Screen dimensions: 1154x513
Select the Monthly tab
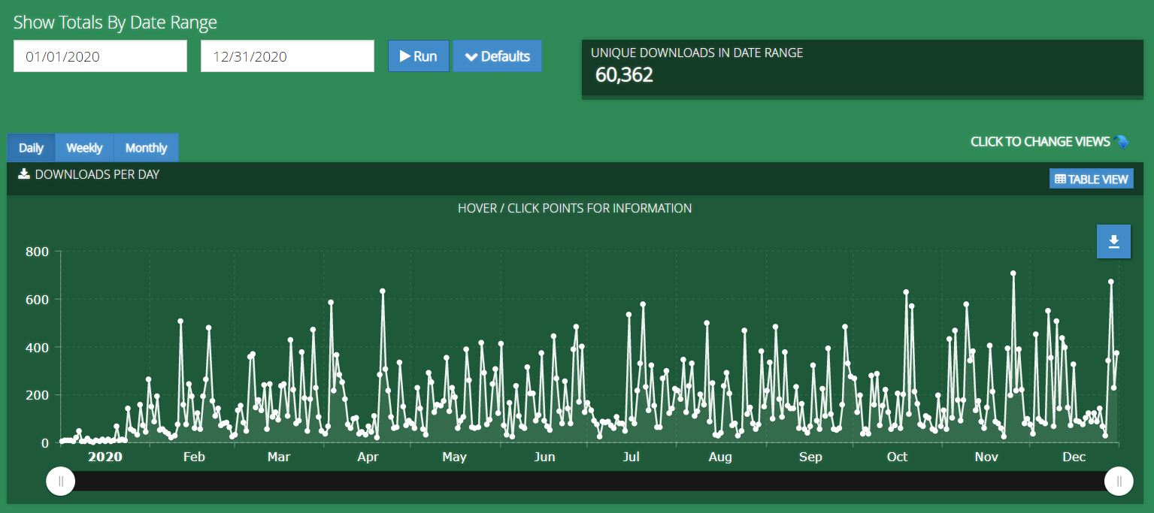click(x=146, y=148)
